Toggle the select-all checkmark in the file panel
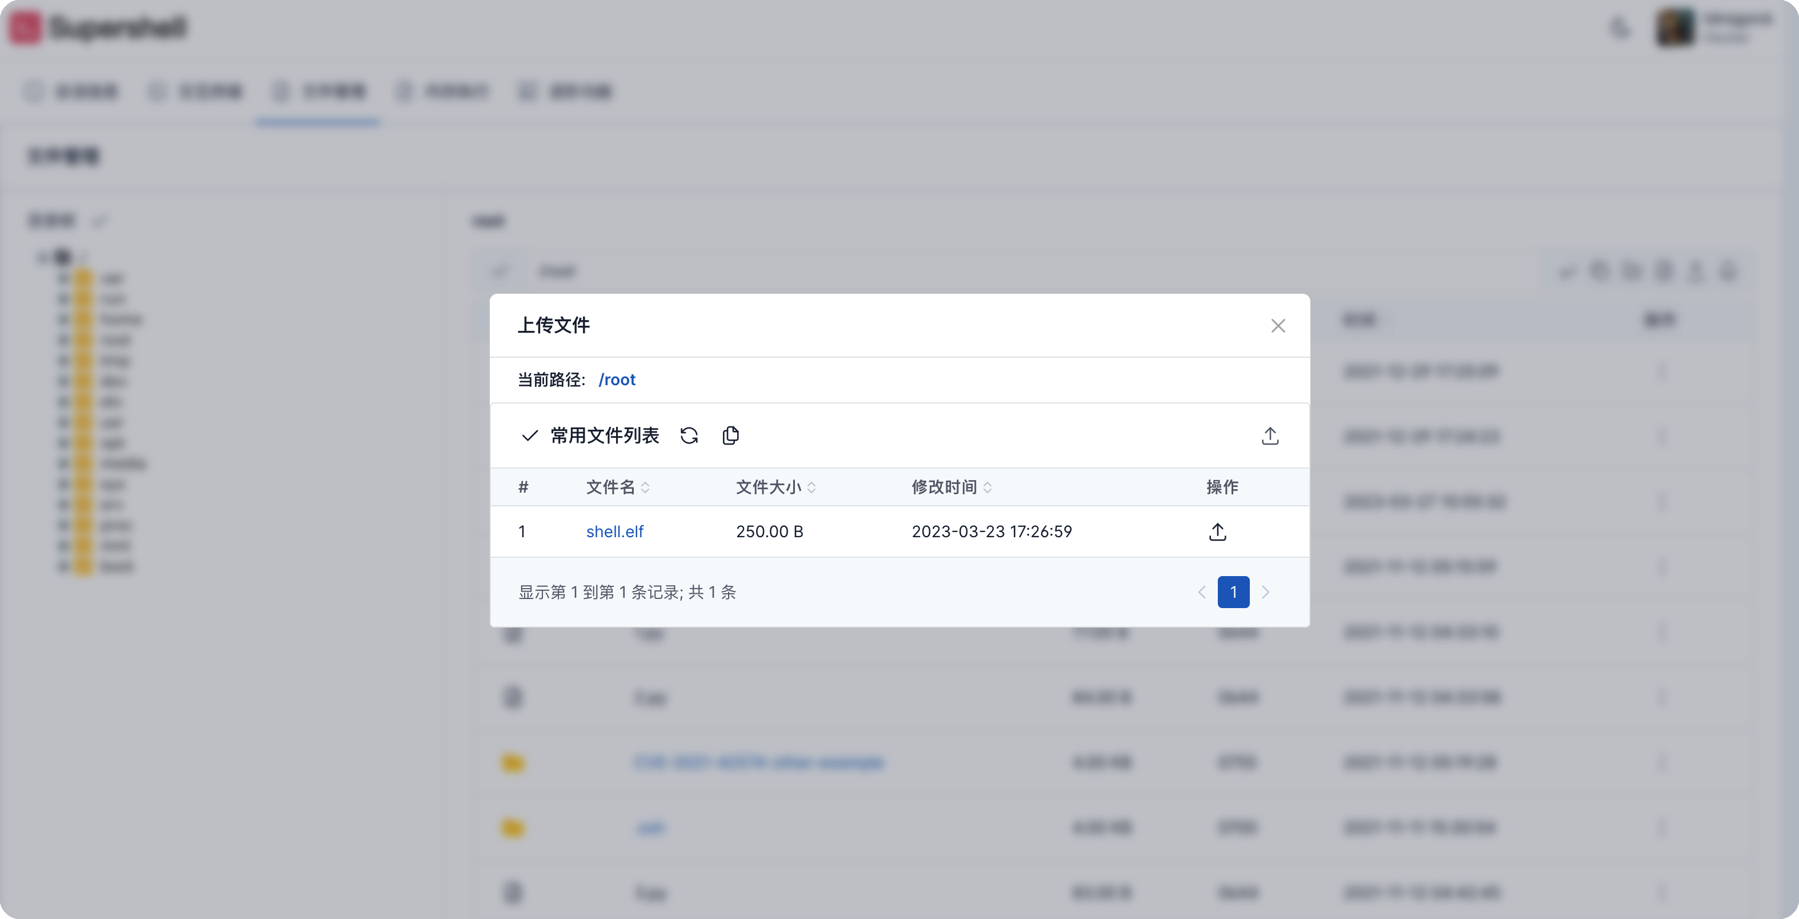 pos(499,271)
